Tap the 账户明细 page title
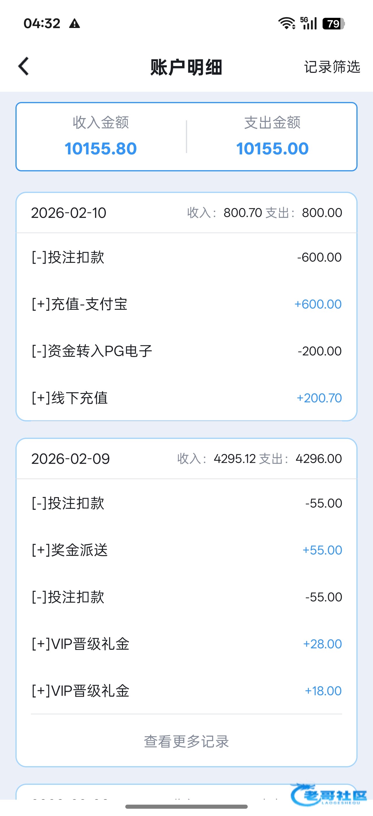The height and width of the screenshot is (816, 373). pyautogui.click(x=186, y=67)
